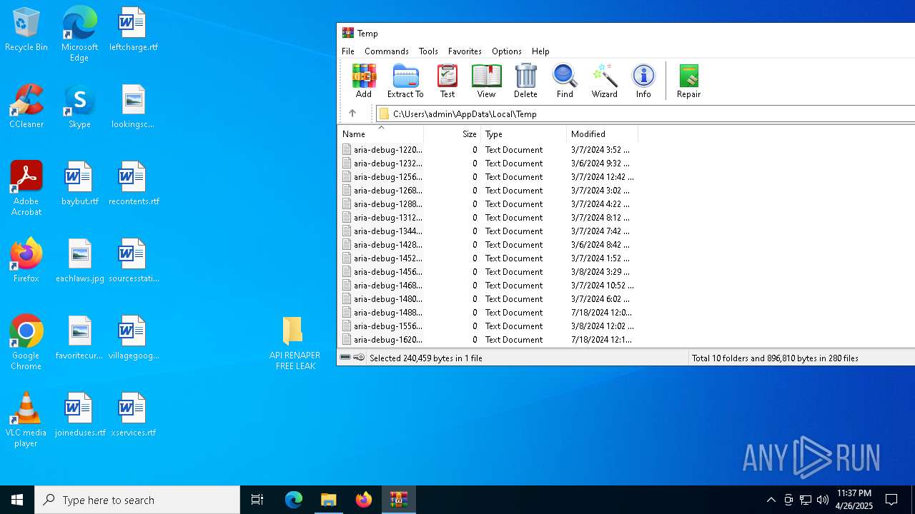
Task: Open File Explorer from taskbar
Action: tap(329, 500)
